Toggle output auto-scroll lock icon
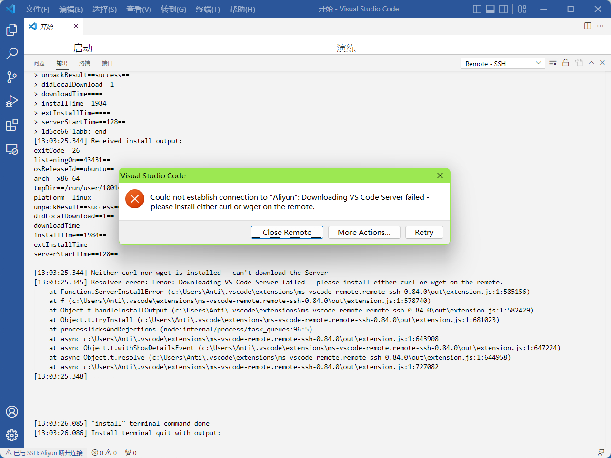Image resolution: width=611 pixels, height=458 pixels. tap(566, 63)
